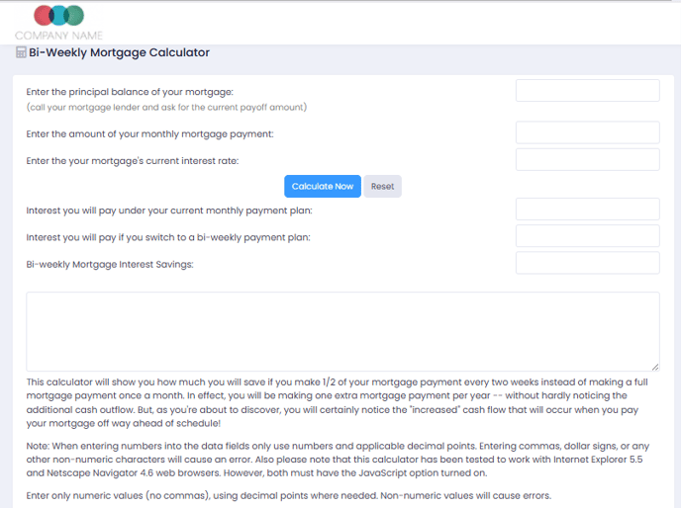Click the text area resize handle
681x508 pixels.
pyautogui.click(x=655, y=367)
